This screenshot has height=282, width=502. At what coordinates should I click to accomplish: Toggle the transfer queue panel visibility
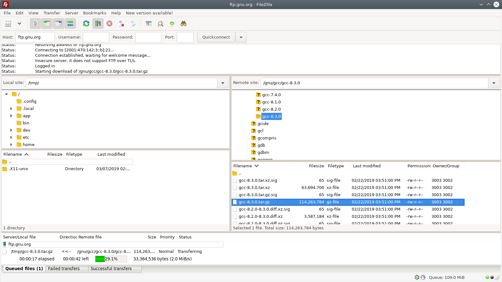(70, 23)
